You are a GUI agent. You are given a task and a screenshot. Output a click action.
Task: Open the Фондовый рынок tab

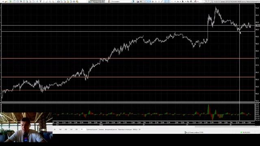tap(111, 129)
